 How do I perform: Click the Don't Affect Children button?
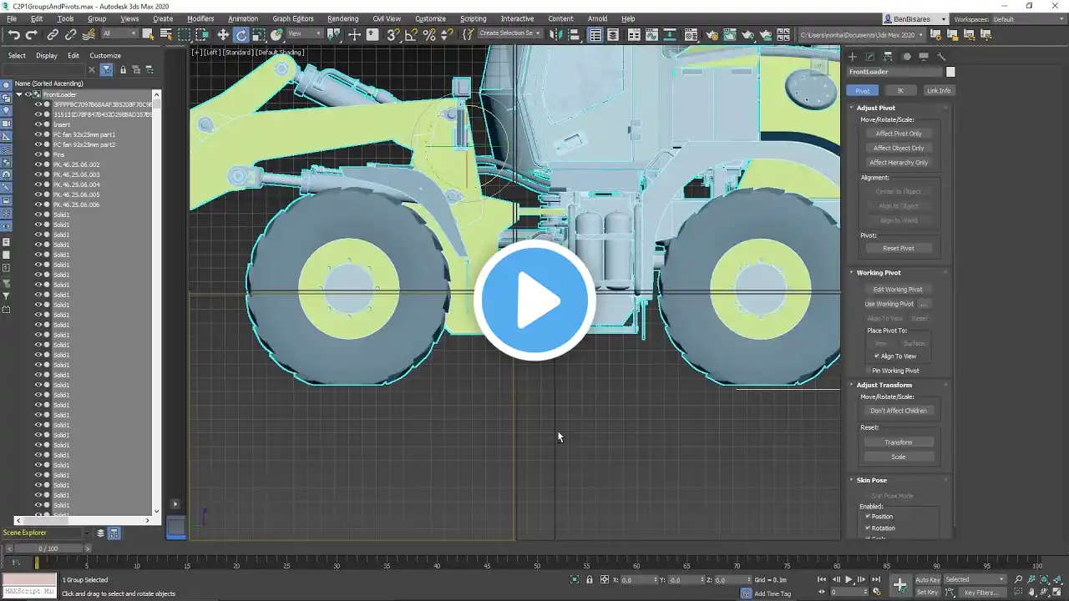click(899, 411)
